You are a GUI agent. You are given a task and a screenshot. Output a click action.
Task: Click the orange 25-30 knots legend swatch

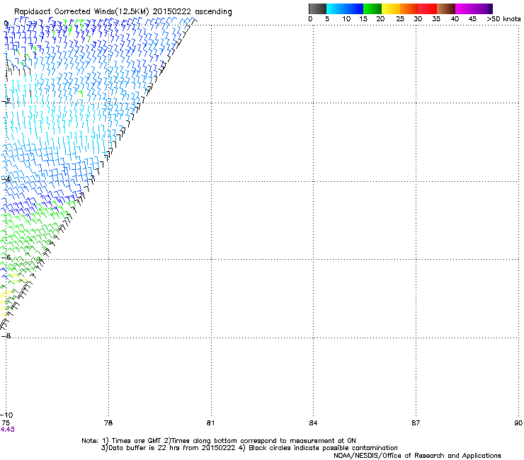(x=409, y=8)
